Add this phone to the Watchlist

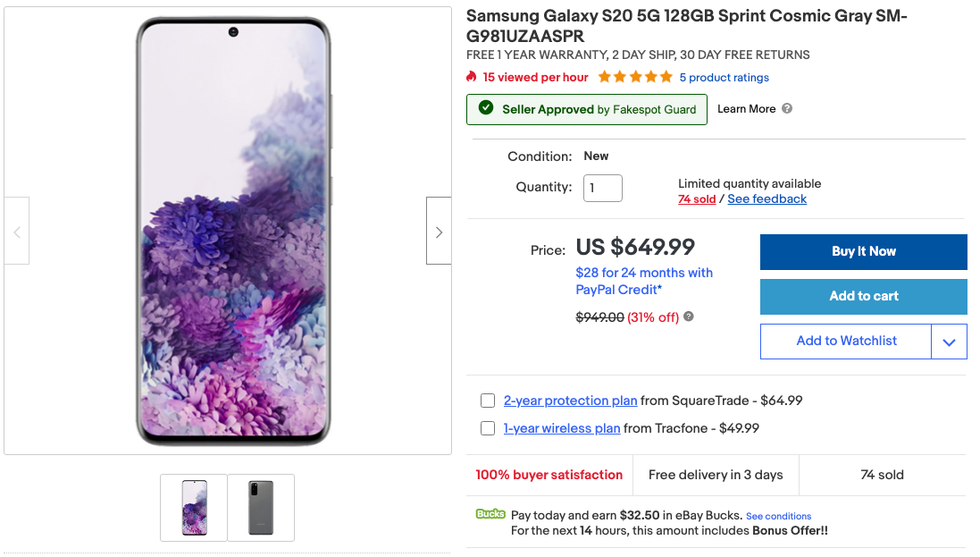tap(845, 341)
